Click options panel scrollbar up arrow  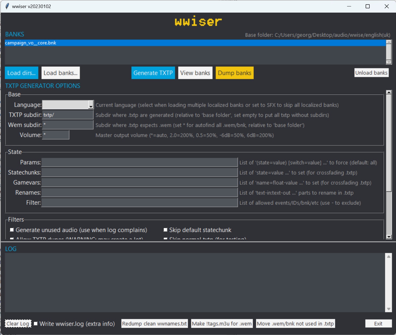(x=389, y=92)
